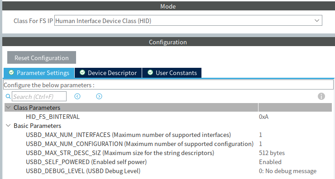Viewport: 335px width, 179px height.
Task: Click the USBD_MAX_NUM_INTERFACES value 1
Action: coord(260,135)
